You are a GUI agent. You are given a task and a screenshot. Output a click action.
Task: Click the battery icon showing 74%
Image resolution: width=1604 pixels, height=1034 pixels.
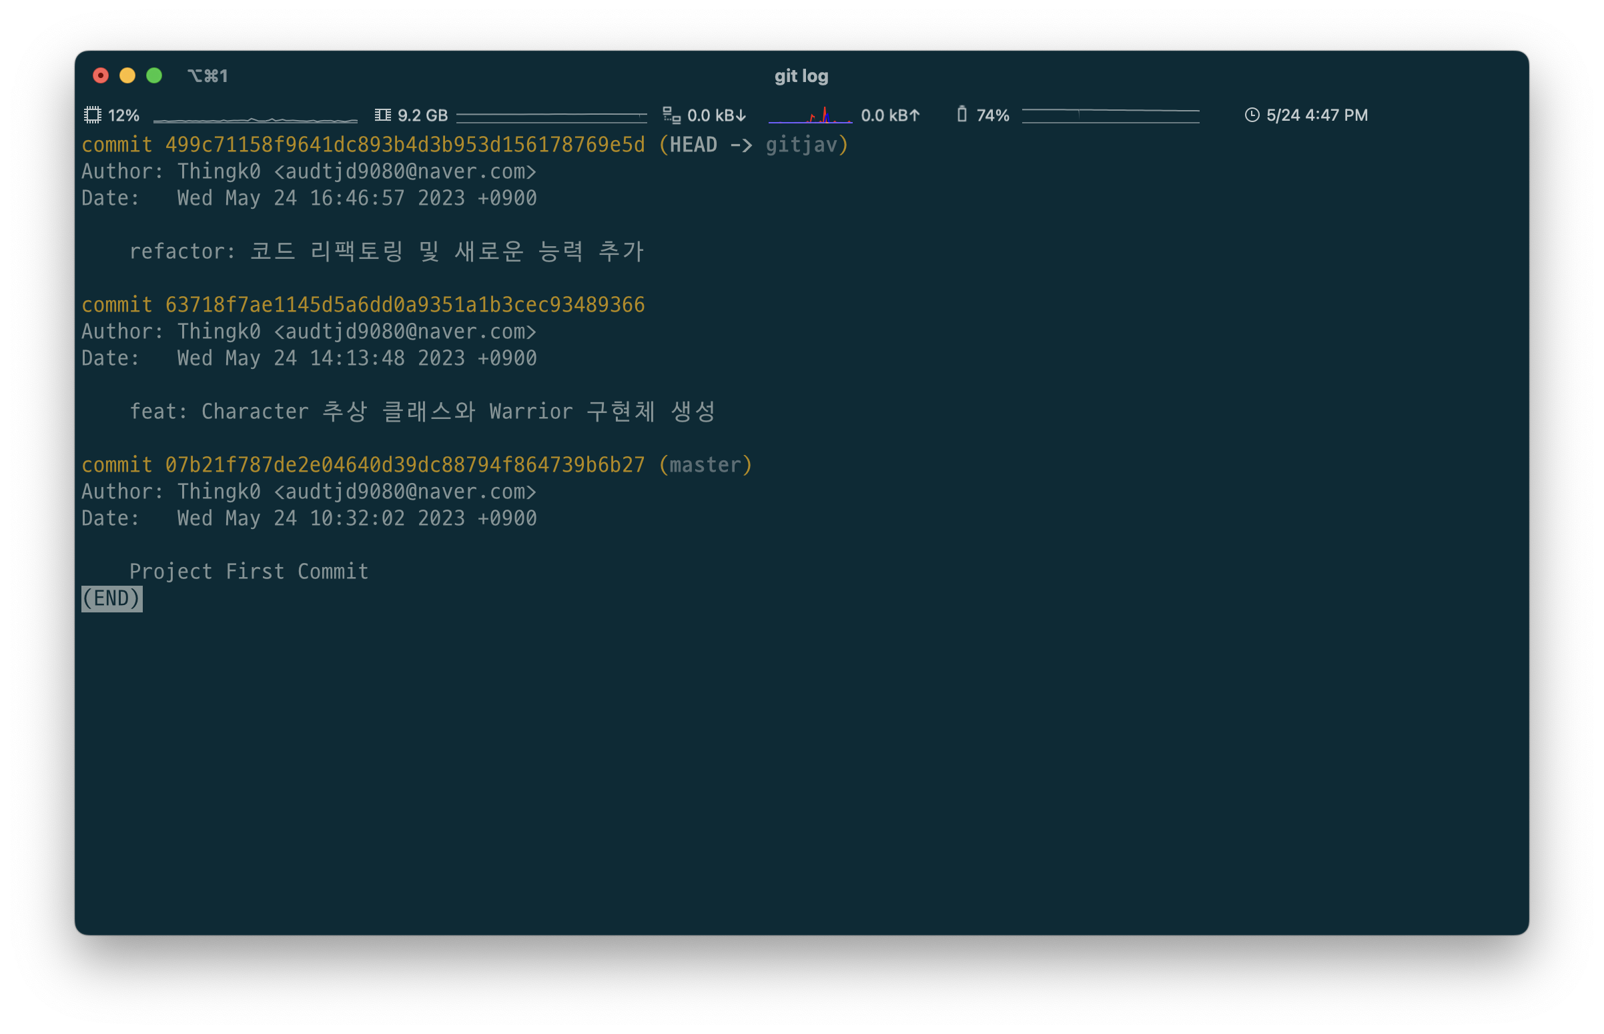[x=961, y=115]
